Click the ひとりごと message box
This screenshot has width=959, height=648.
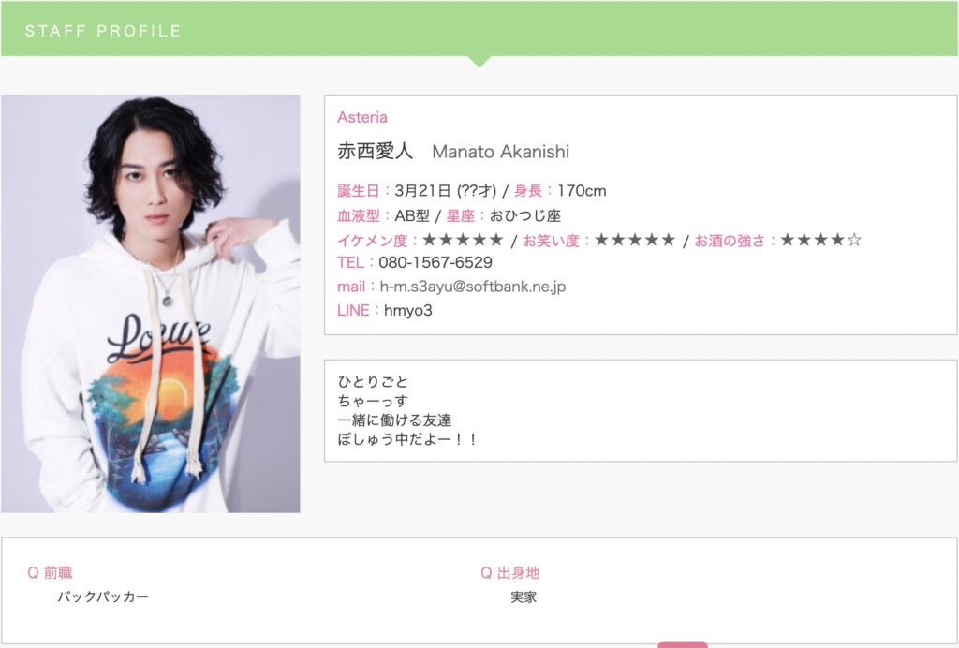pos(641,411)
